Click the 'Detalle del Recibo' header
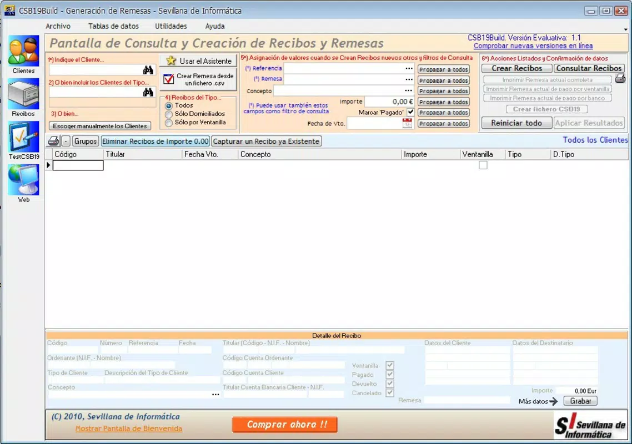This screenshot has width=632, height=444. pyautogui.click(x=337, y=336)
